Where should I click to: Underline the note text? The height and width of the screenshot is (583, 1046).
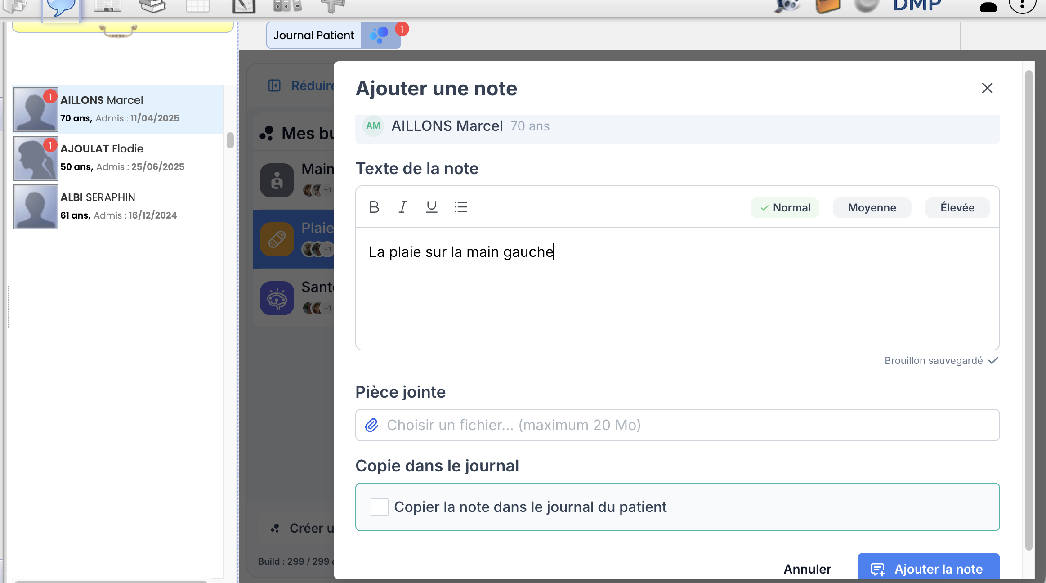click(431, 207)
